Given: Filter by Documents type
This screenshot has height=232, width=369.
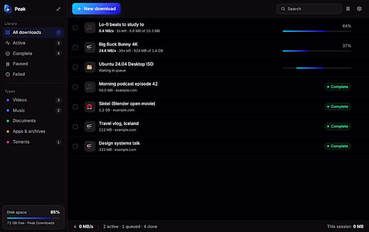Looking at the screenshot, I should 33,121.
